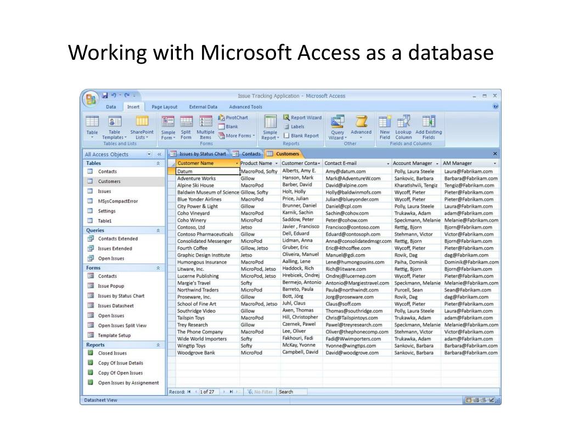Collapse the Queries group
This screenshot has width=562, height=421.
[158, 231]
